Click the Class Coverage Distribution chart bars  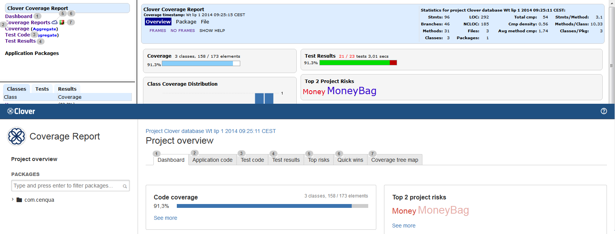[x=264, y=98]
